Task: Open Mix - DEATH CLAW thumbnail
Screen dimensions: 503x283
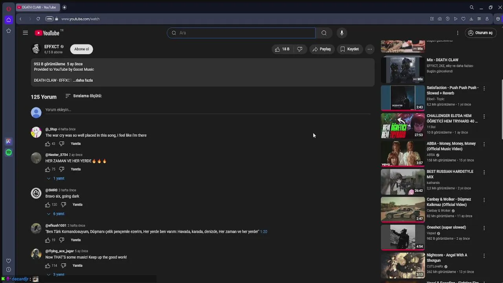Action: point(403,70)
